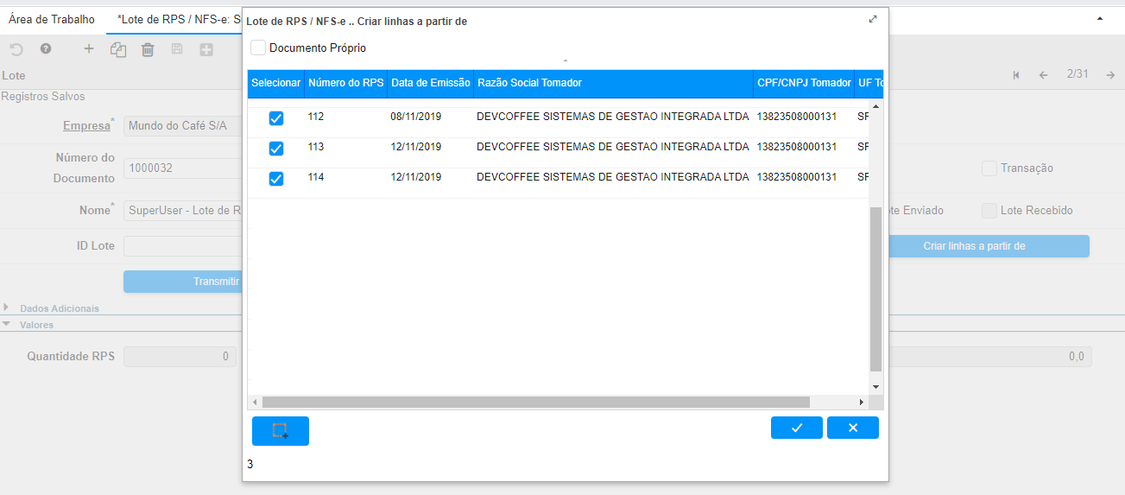Toggle the Documento Próprio checkbox
1125x495 pixels.
(258, 48)
